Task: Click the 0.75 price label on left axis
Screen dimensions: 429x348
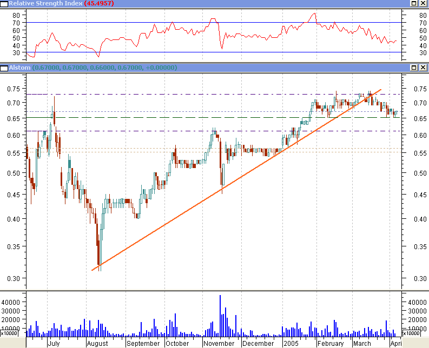Action: tap(14, 89)
